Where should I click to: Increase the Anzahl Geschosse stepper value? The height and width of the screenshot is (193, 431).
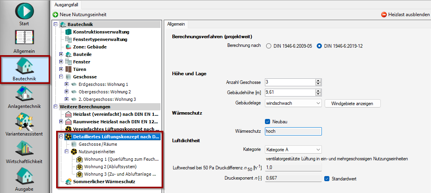click(318, 80)
